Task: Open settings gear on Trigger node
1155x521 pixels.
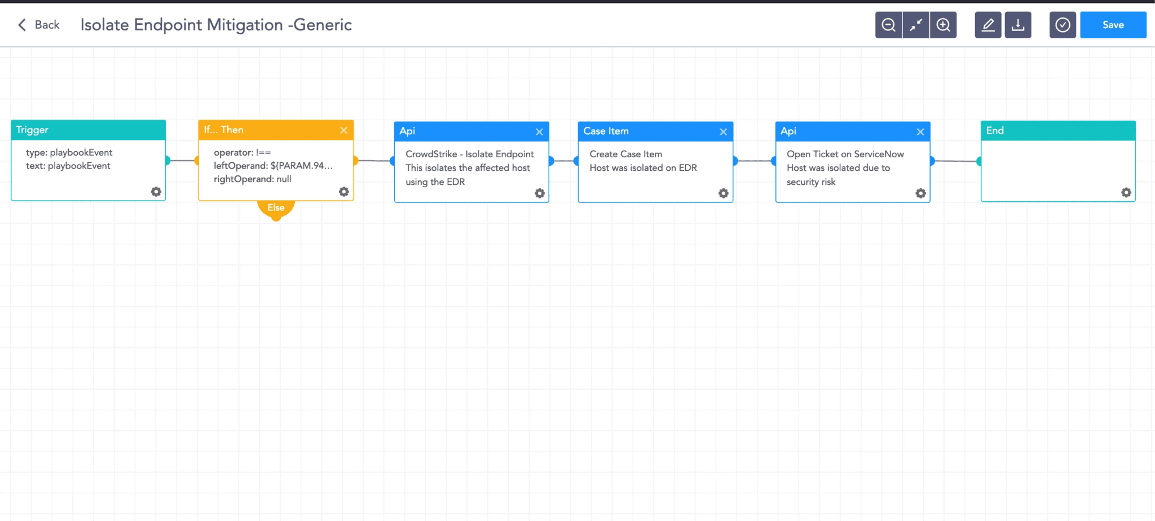Action: (156, 192)
